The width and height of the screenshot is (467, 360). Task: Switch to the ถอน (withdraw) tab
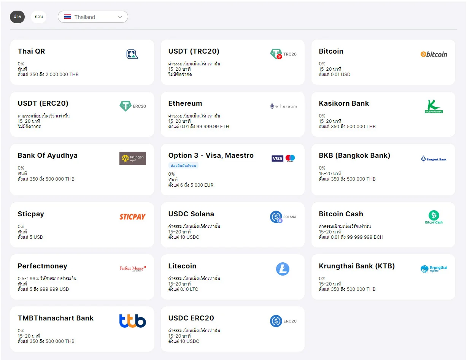click(39, 17)
